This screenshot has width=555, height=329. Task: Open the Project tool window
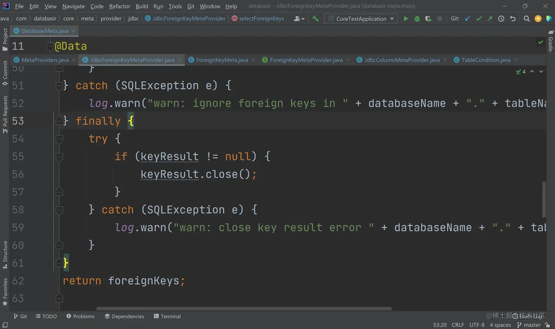(x=5, y=39)
